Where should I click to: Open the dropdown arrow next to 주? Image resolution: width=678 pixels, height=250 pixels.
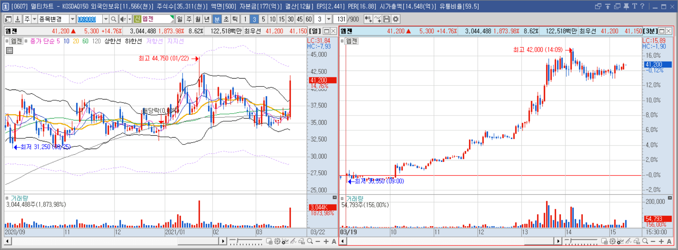click(x=34, y=19)
